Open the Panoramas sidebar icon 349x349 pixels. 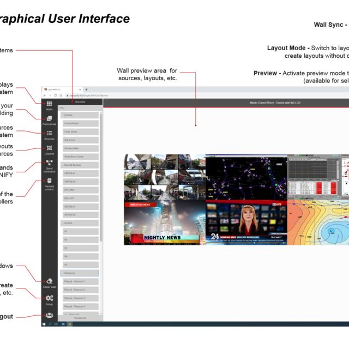click(x=49, y=118)
